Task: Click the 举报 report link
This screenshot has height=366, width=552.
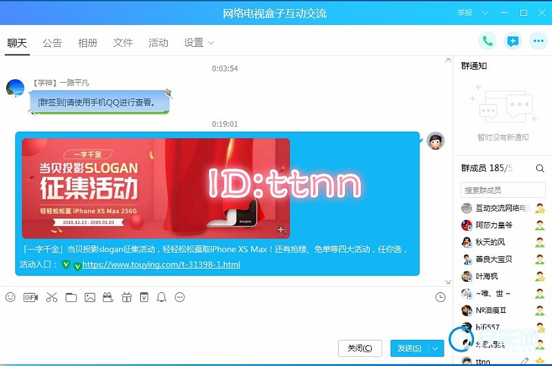Action: click(464, 12)
